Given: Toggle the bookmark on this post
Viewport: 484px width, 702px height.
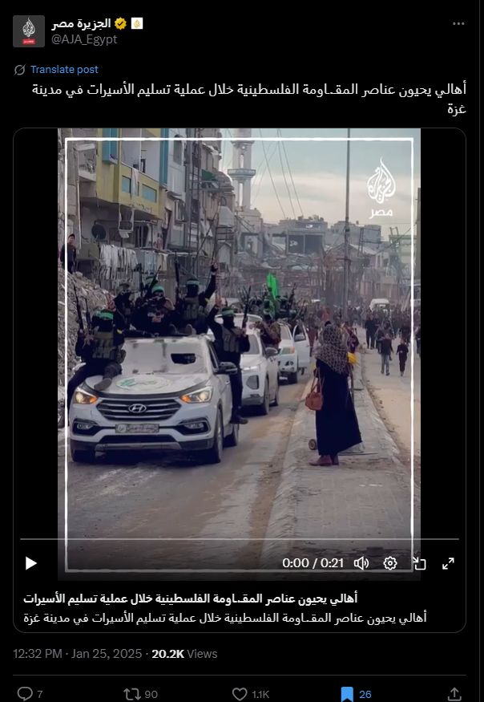Looking at the screenshot, I should pos(347,694).
